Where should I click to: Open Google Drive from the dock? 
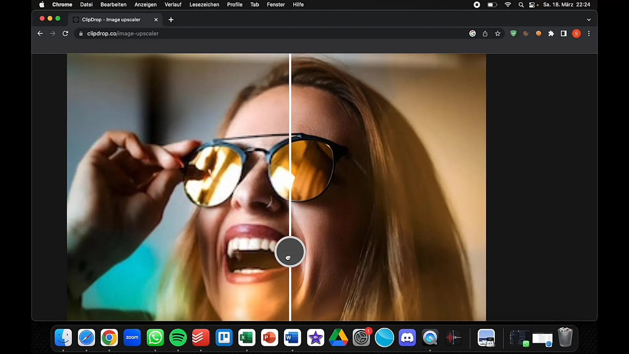(x=338, y=338)
